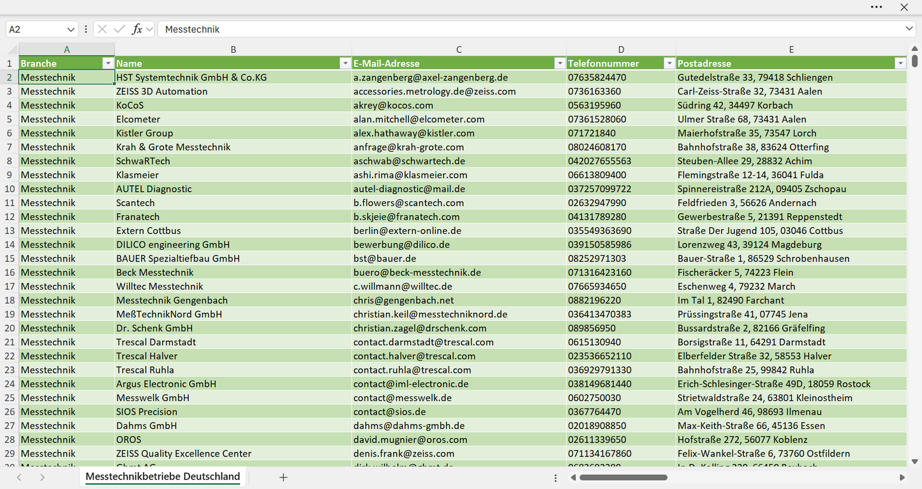Open the three-dot more options menu
Image resolution: width=922 pixels, height=489 pixels.
click(x=877, y=7)
